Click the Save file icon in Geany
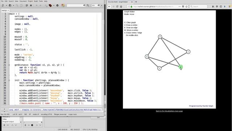This screenshot has width=232, height=131. 17,5
